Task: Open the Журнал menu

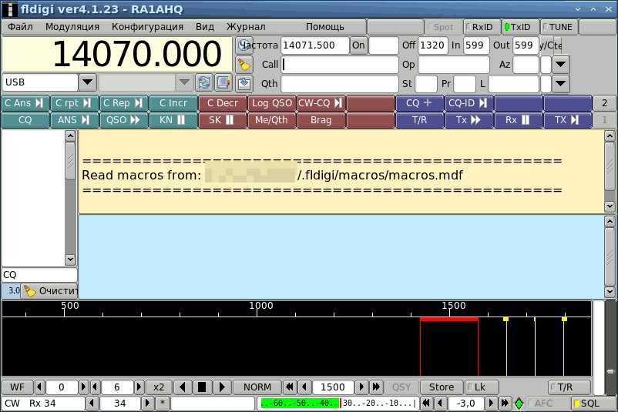Action: pos(246,27)
